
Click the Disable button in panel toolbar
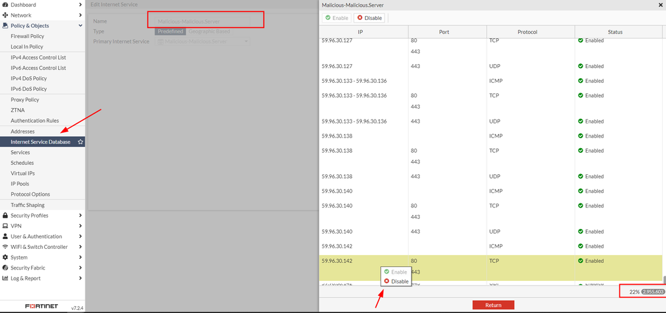pyautogui.click(x=369, y=18)
